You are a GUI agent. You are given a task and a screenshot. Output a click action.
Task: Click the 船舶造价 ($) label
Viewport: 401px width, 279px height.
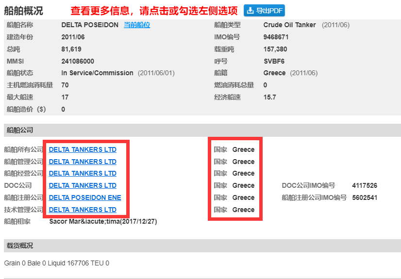(x=26, y=109)
